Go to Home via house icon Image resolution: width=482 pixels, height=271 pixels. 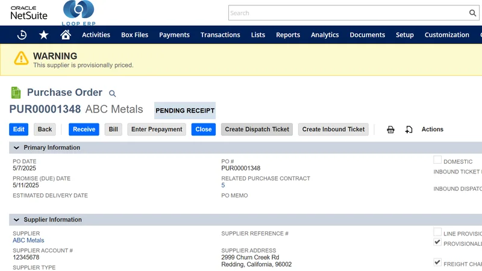(66, 34)
